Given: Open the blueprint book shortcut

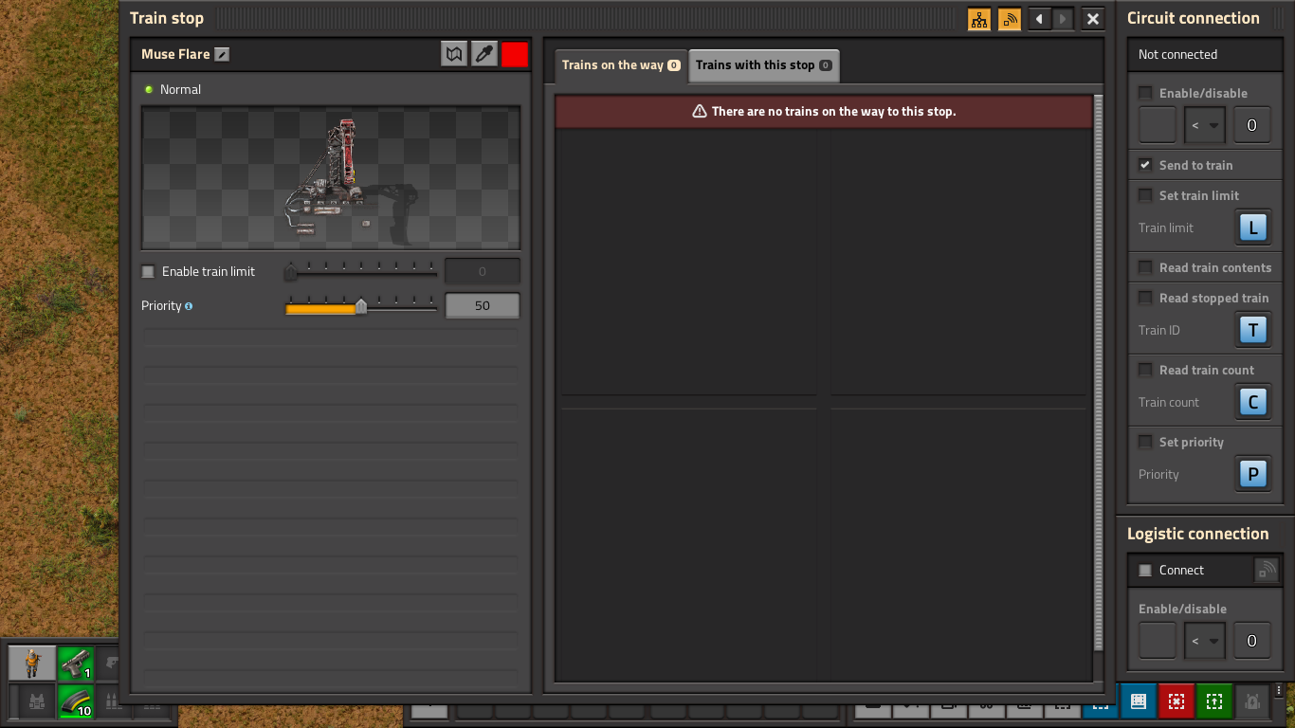Looking at the screenshot, I should click(x=1139, y=701).
